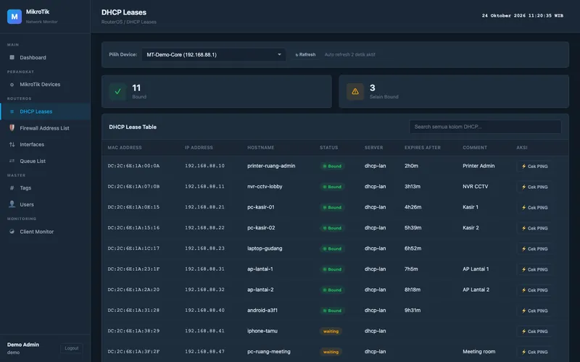Screen dimensions: 580x362
Task: Cek PING for ap-lantai-2
Action: [534, 290]
